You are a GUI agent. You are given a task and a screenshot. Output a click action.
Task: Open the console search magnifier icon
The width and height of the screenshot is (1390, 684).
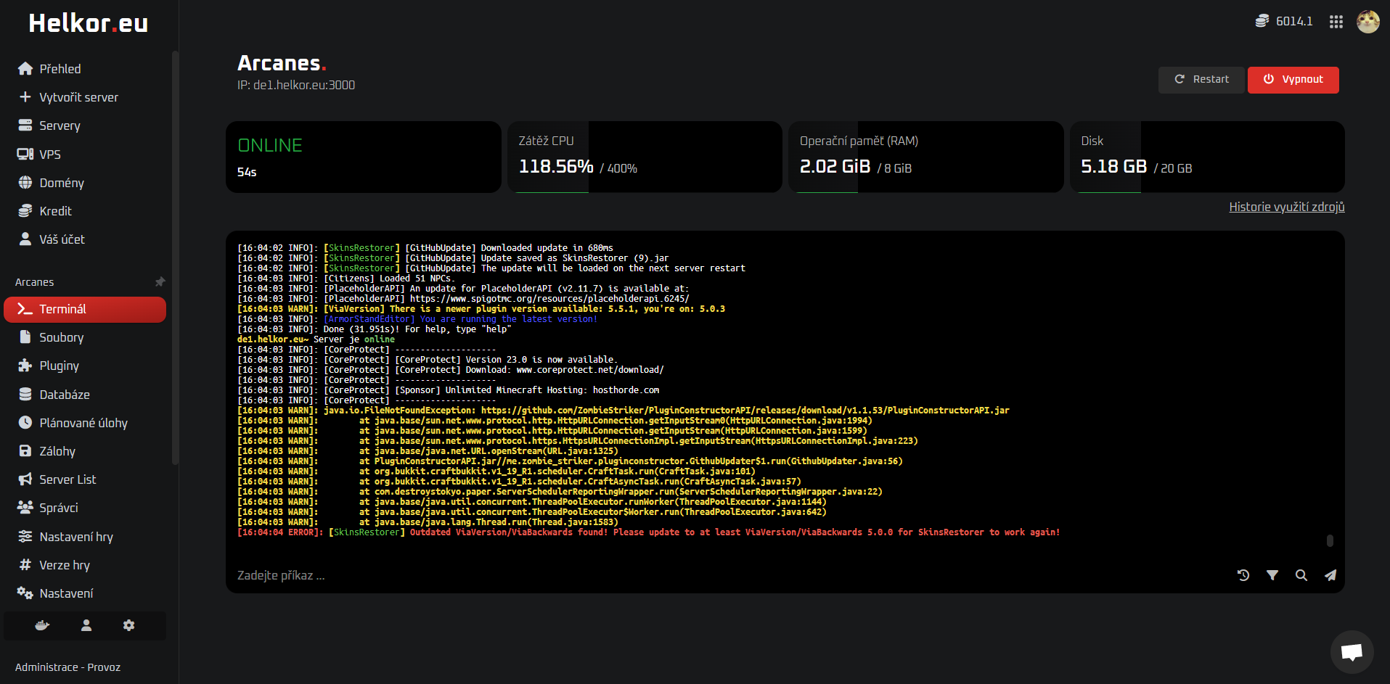[1301, 575]
